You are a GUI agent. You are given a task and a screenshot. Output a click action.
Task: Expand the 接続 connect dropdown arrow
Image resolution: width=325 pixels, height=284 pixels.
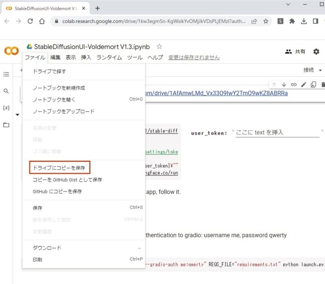click(x=320, y=70)
